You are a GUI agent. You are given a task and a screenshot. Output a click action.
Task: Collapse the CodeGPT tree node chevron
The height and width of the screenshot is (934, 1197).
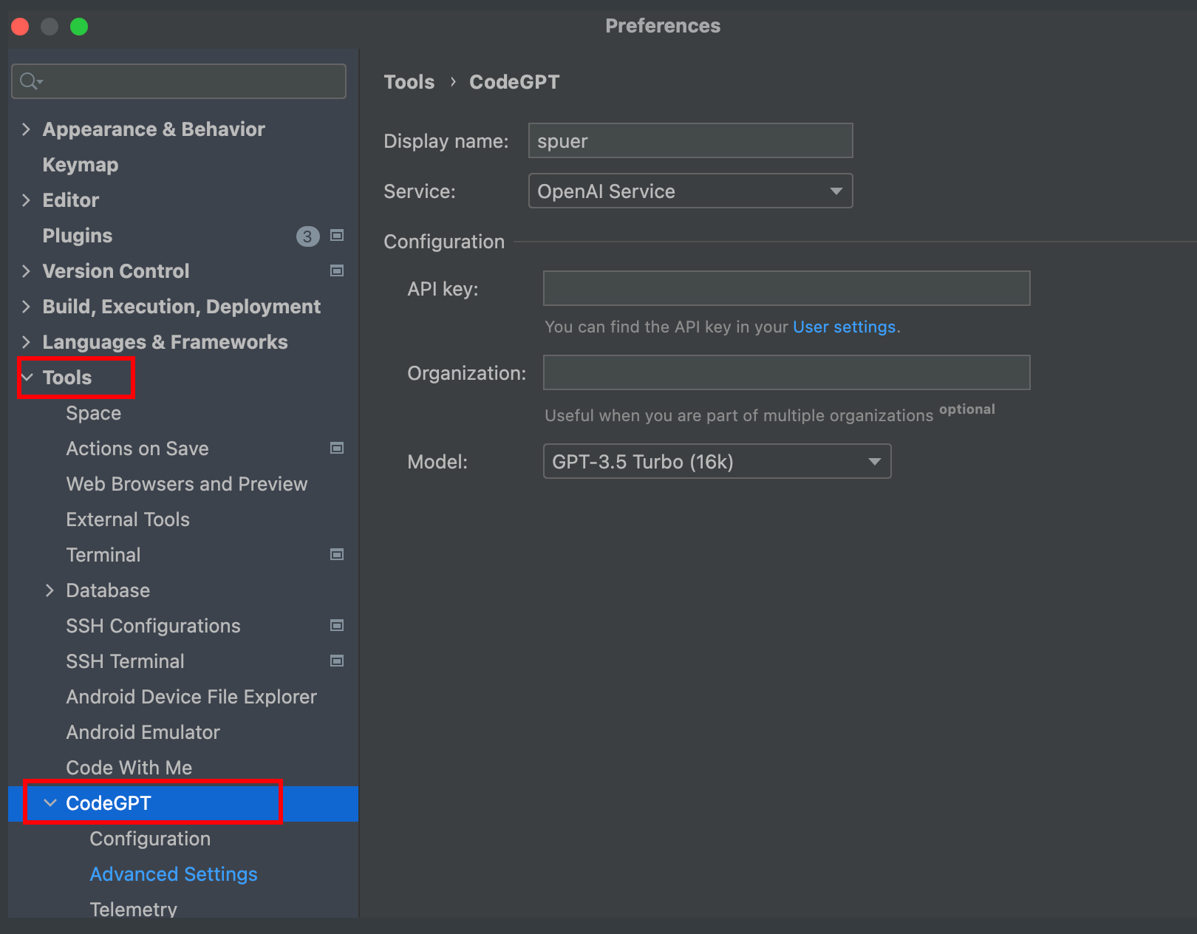[x=50, y=803]
